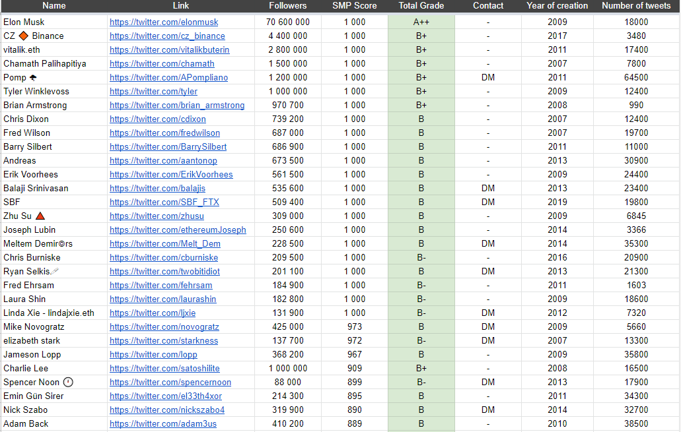
Task: Select the Total Grade column header
Action: point(421,6)
